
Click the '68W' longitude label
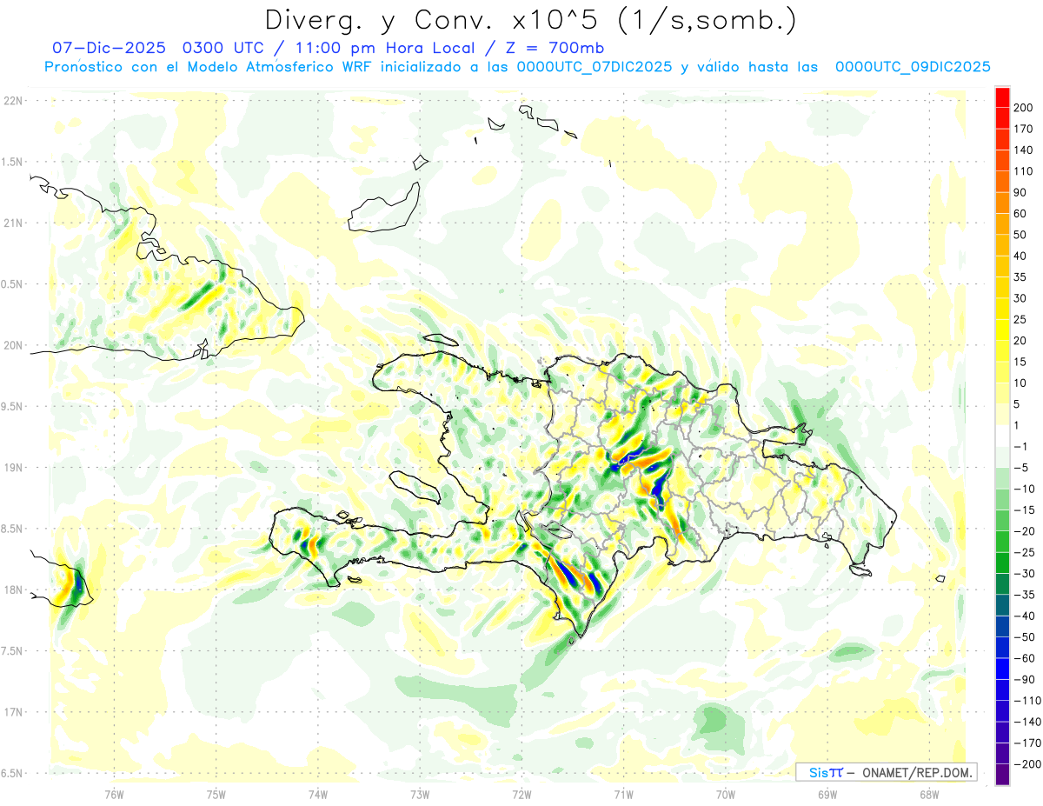(928, 794)
